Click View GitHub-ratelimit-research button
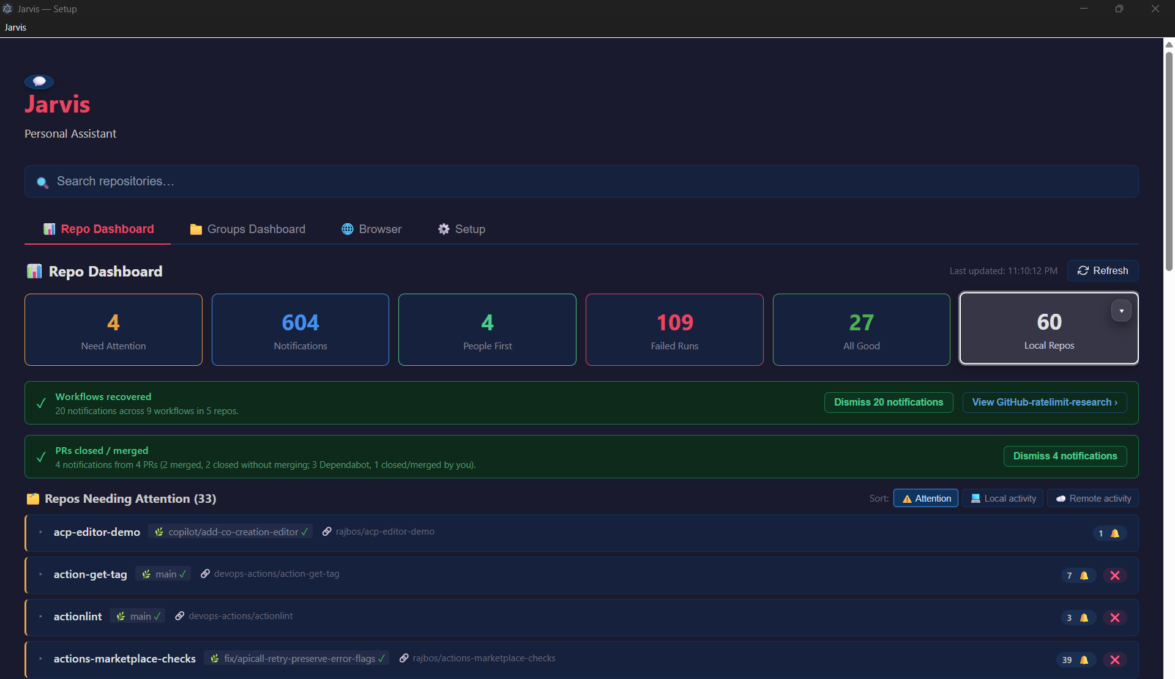 click(1045, 403)
